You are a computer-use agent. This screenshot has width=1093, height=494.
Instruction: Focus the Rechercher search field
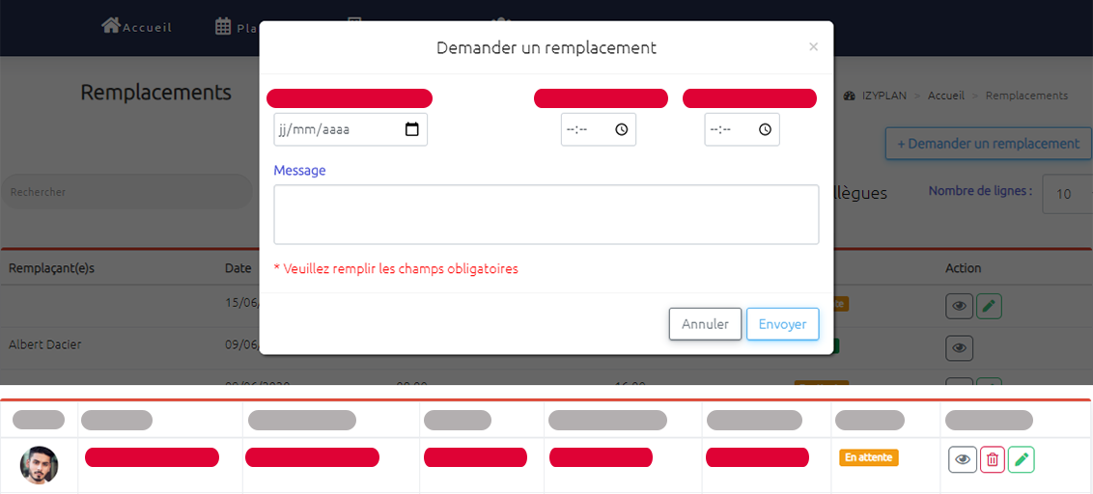pyautogui.click(x=126, y=192)
